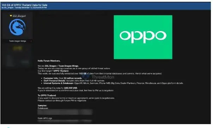
Task: Click the blurred yellow badge under the avatar
Action: 17,48
